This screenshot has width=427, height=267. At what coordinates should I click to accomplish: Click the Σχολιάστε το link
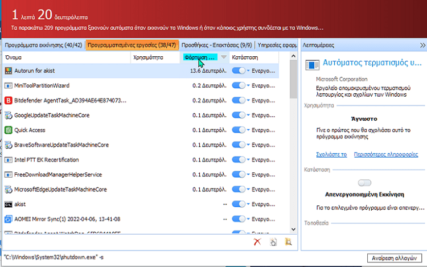pos(331,155)
